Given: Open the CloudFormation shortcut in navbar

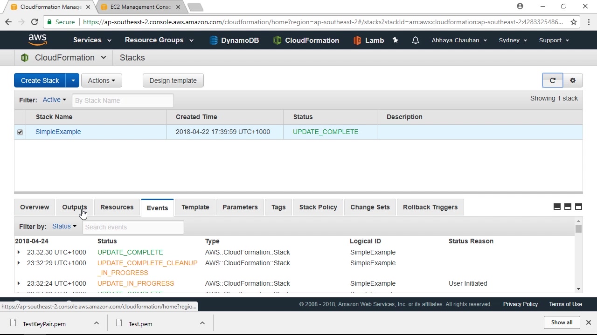Looking at the screenshot, I should (306, 40).
